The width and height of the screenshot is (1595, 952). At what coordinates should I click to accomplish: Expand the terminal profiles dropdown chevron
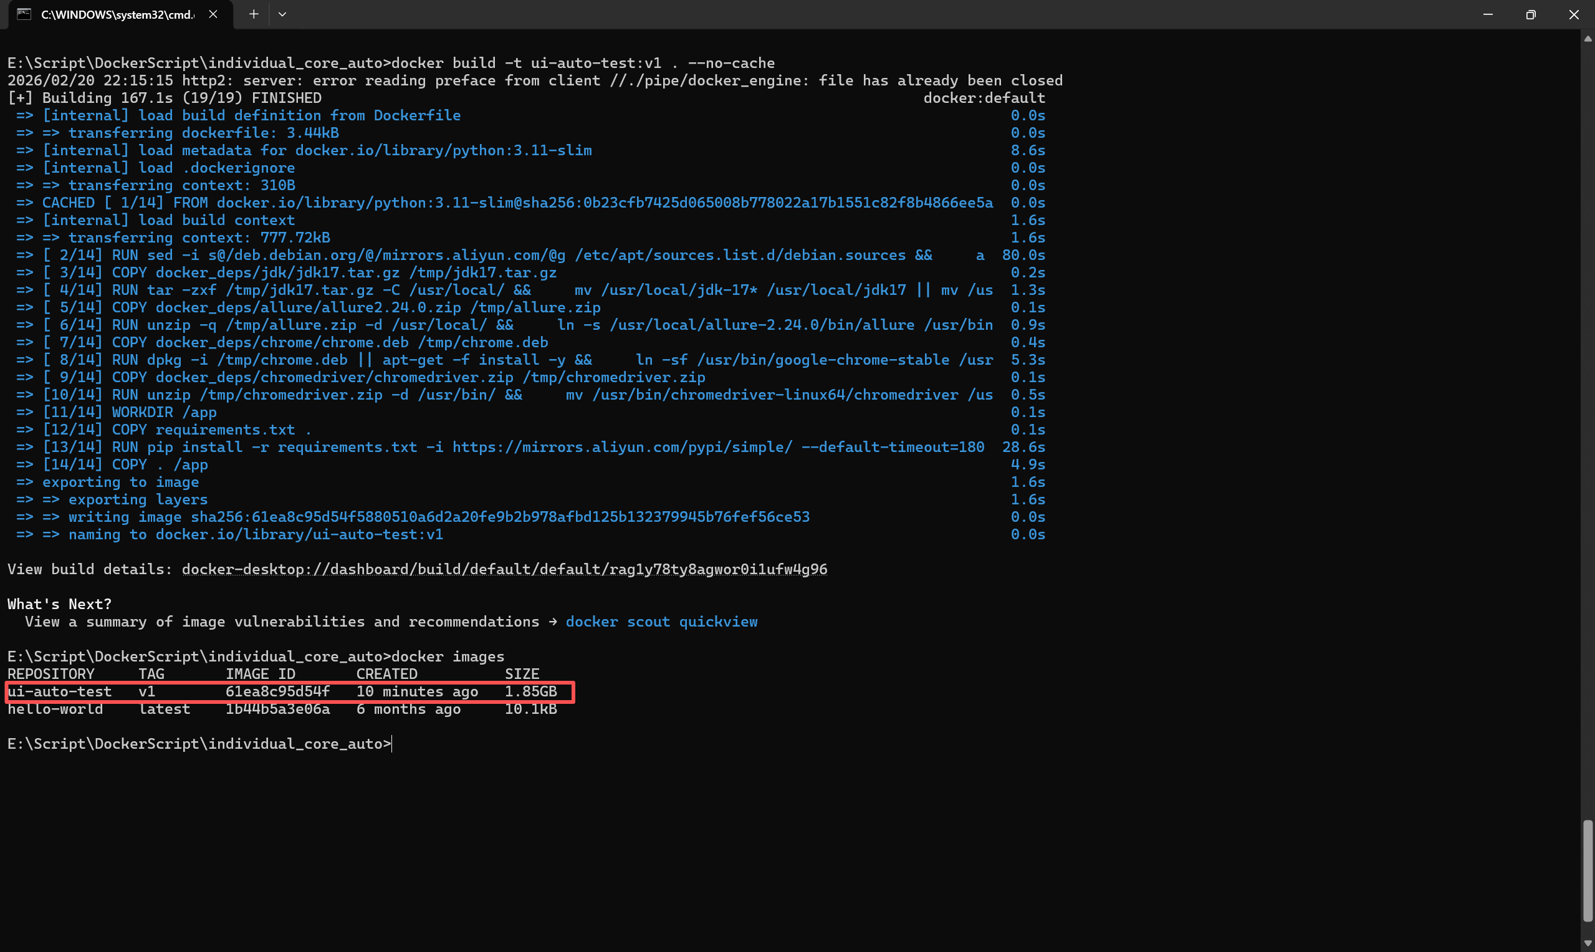pyautogui.click(x=282, y=14)
